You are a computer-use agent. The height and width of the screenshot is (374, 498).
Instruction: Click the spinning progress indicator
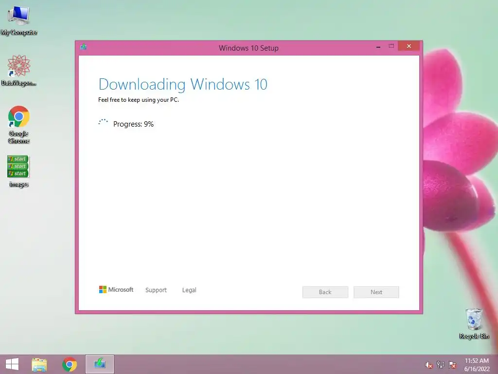point(103,122)
